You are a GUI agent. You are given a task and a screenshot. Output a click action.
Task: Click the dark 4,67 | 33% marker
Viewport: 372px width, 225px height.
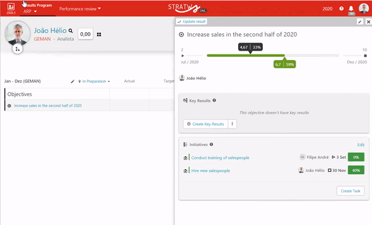(x=250, y=48)
